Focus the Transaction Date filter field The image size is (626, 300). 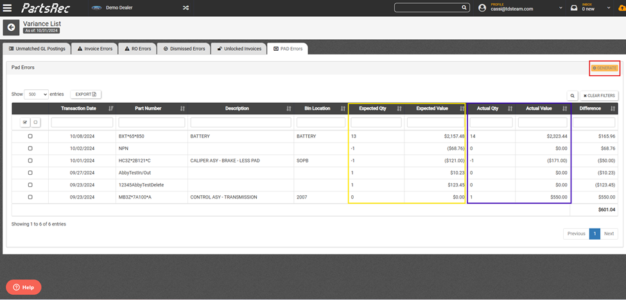tap(82, 122)
